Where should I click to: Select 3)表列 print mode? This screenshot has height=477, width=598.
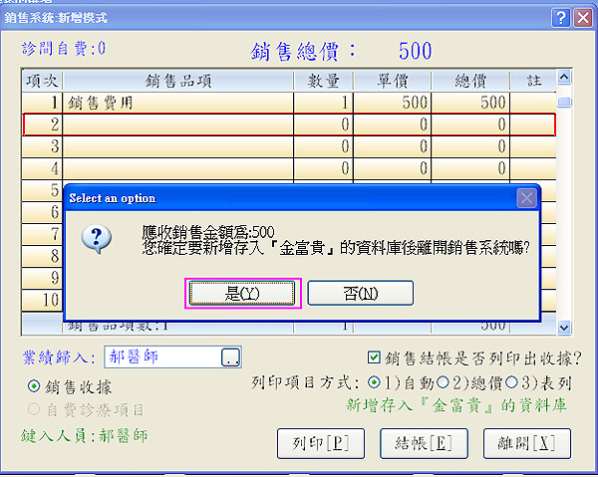(510, 381)
